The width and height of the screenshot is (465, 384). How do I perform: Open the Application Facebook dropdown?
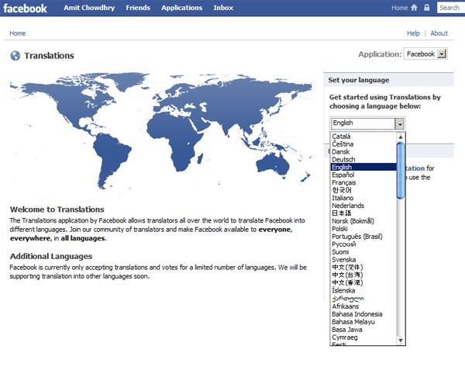[x=425, y=54]
